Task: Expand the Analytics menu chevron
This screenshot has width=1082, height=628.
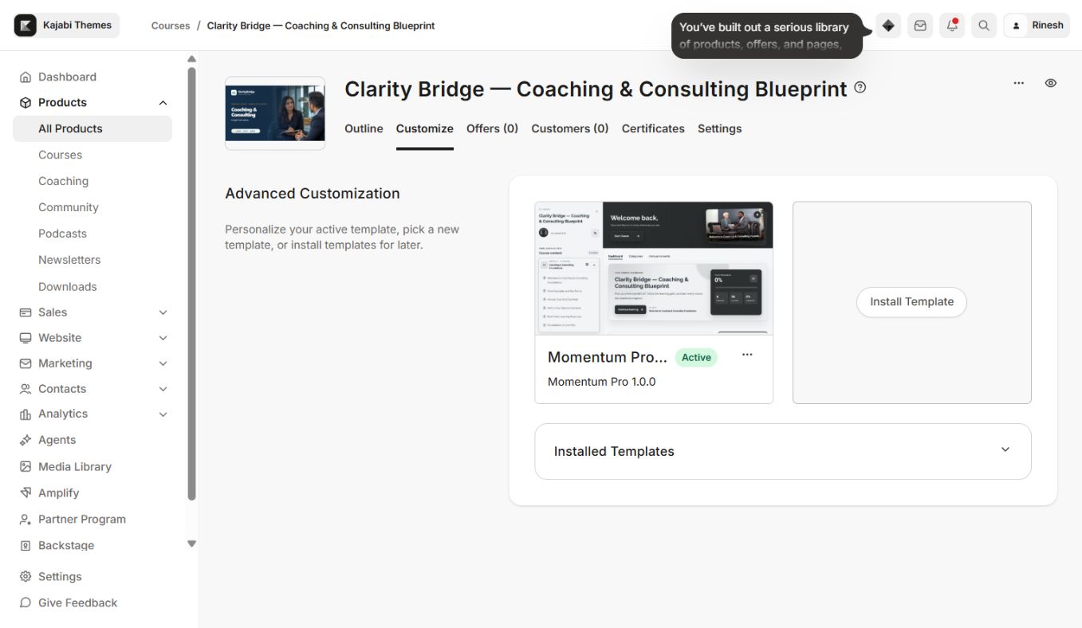Action: 163,414
